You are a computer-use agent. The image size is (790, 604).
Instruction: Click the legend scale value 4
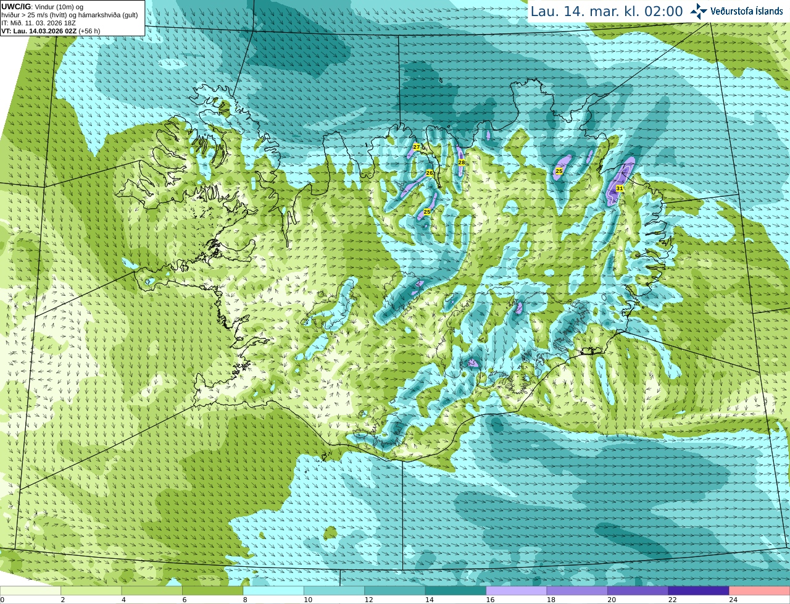click(x=123, y=600)
